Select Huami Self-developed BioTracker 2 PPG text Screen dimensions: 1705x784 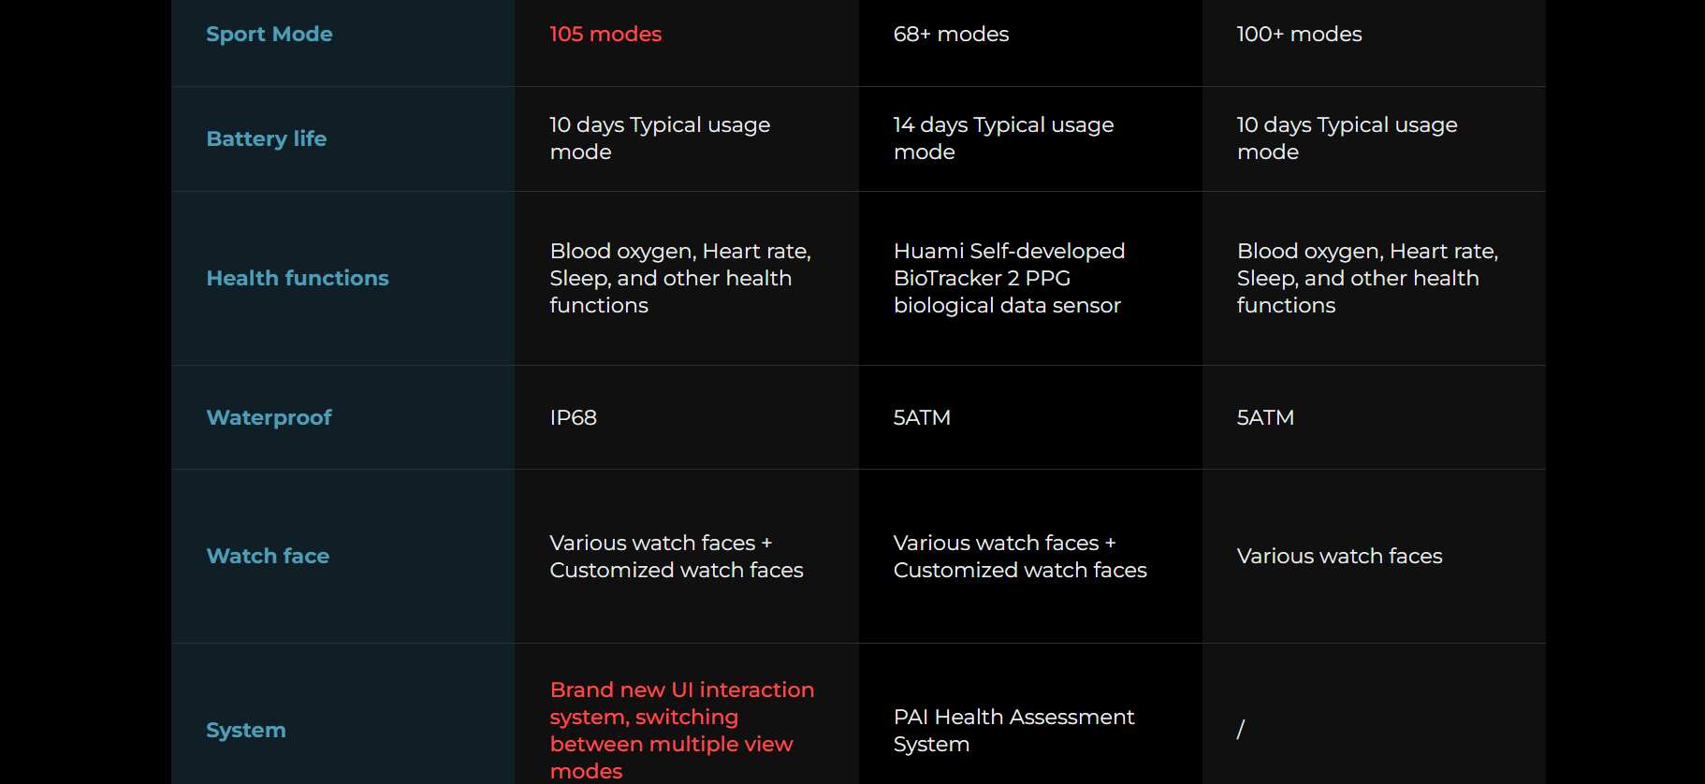(1009, 265)
